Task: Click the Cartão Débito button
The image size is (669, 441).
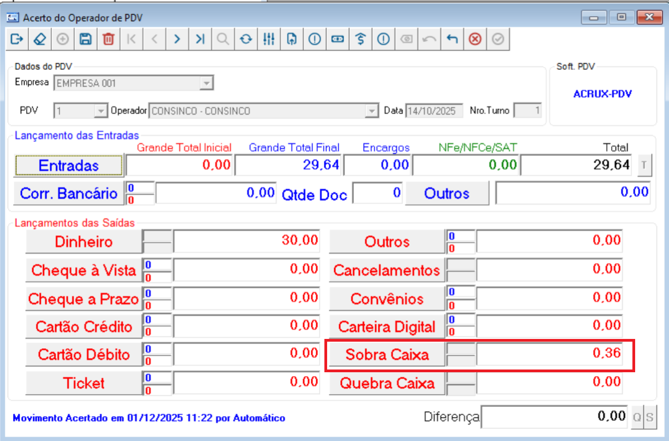Action: pyautogui.click(x=84, y=355)
